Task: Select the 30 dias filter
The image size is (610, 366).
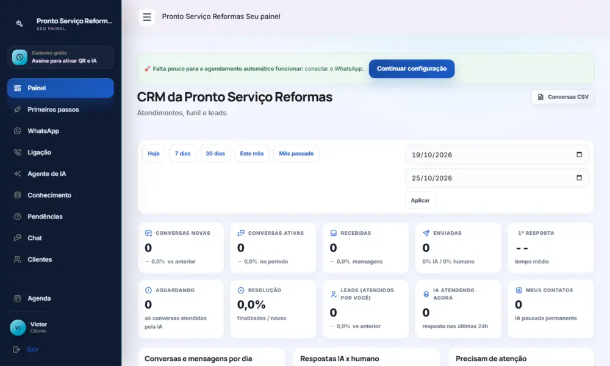Action: click(215, 154)
